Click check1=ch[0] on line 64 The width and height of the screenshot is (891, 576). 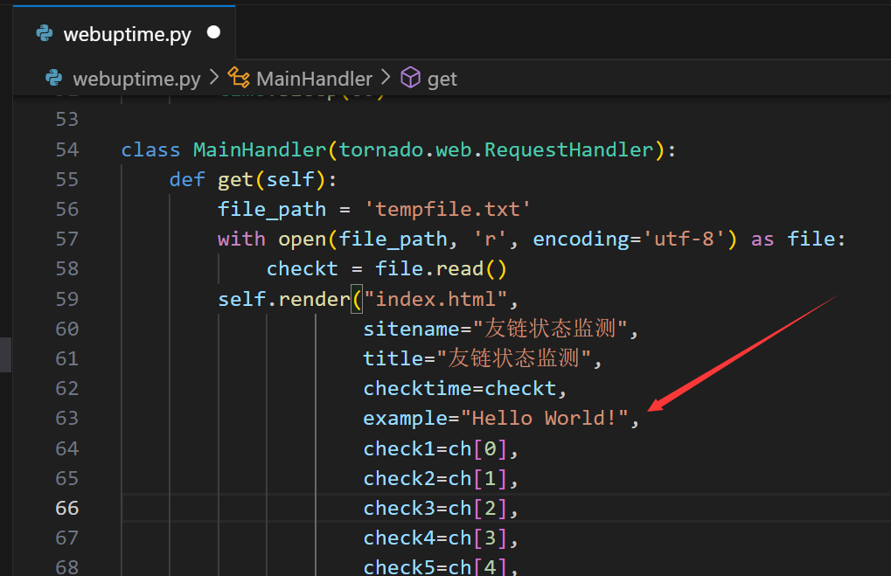[440, 448]
